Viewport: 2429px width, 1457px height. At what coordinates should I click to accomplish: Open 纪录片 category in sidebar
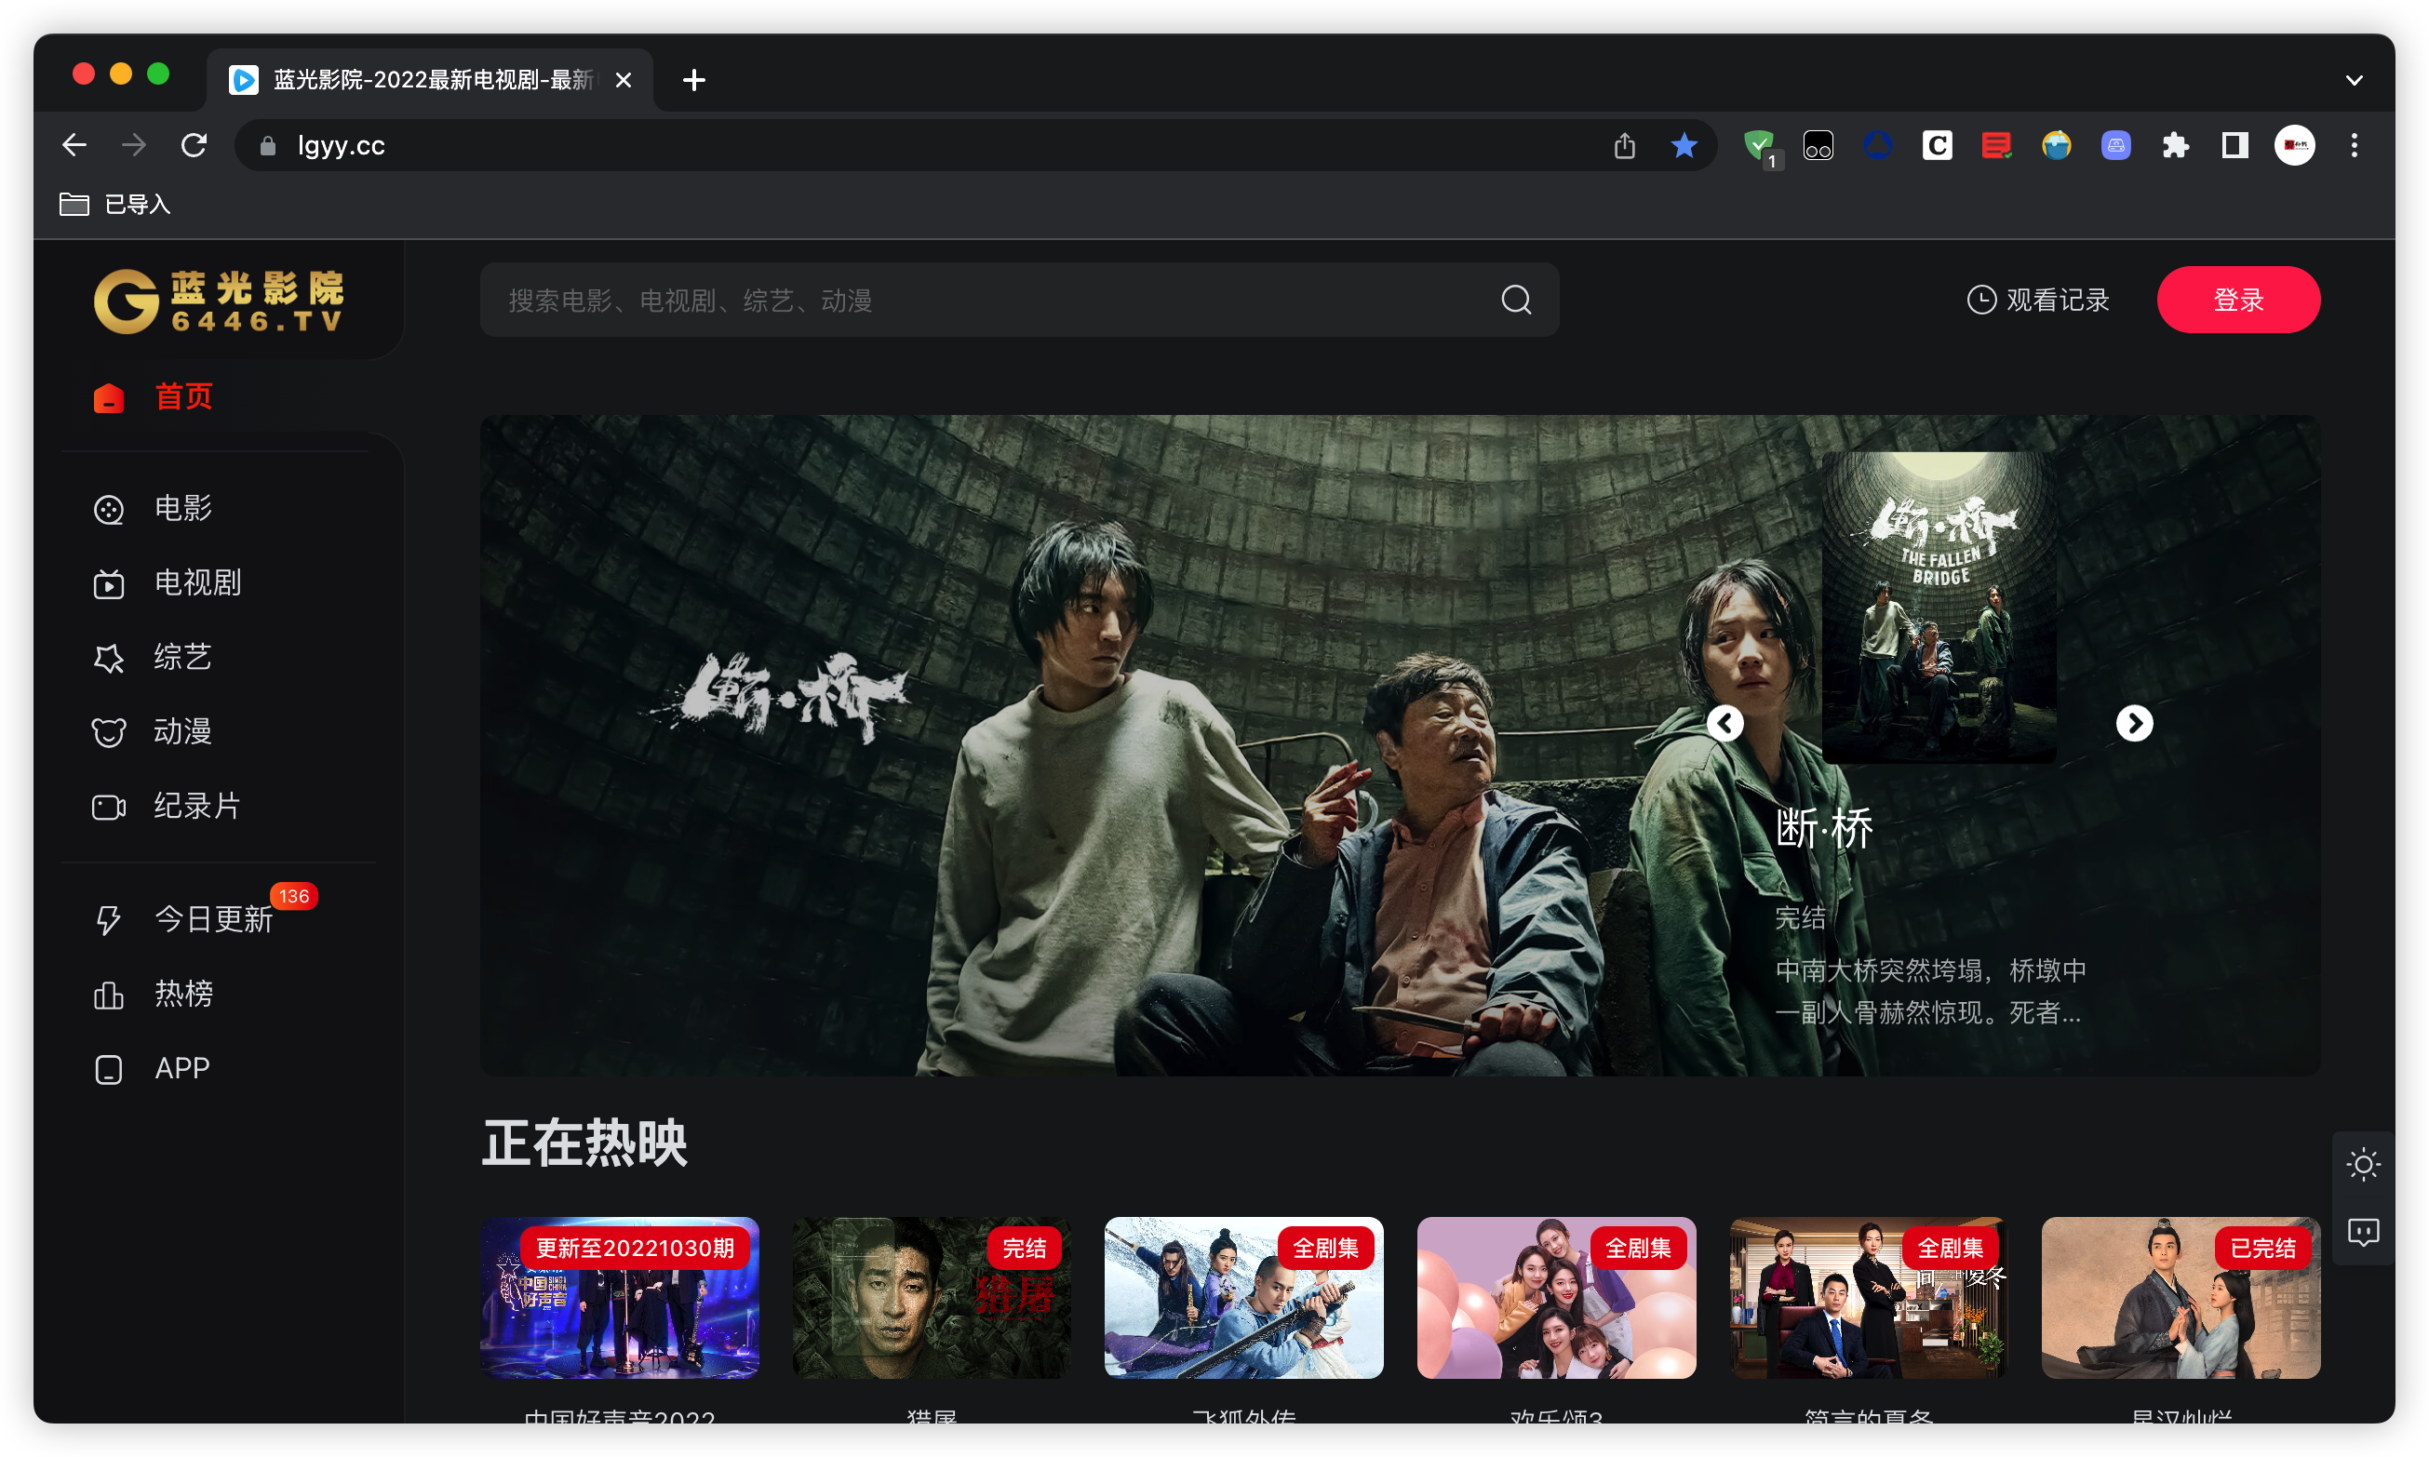point(167,807)
